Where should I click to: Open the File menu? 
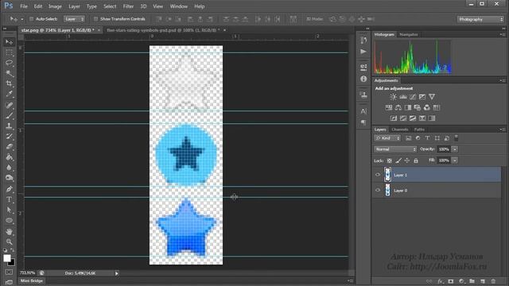(24, 6)
